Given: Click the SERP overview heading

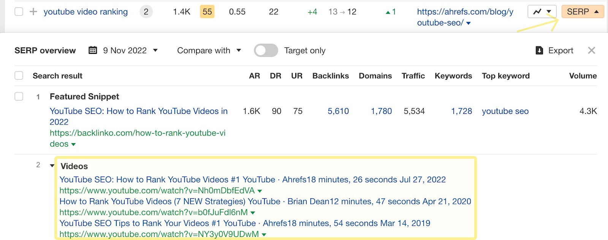Looking at the screenshot, I should (45, 51).
